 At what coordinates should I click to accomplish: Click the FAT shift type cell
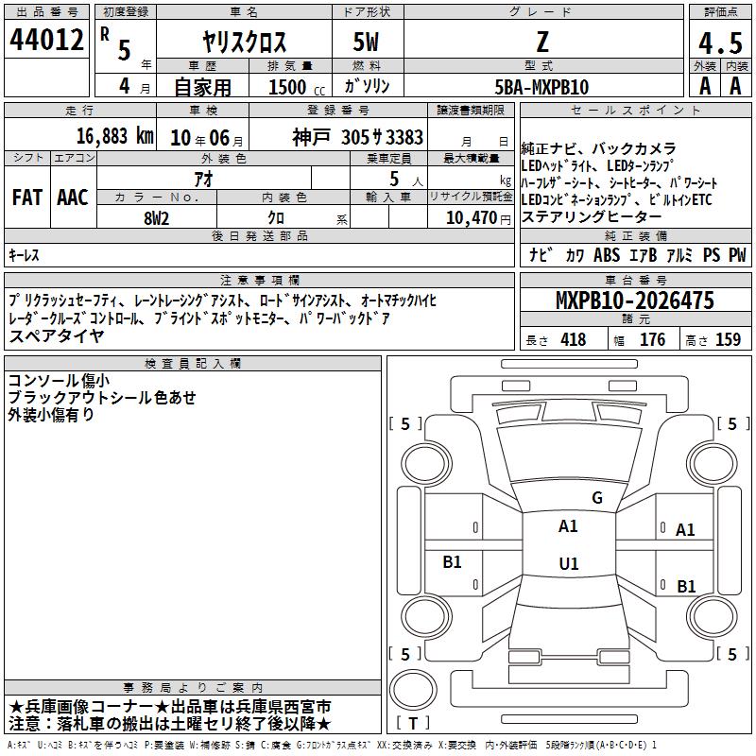27,198
